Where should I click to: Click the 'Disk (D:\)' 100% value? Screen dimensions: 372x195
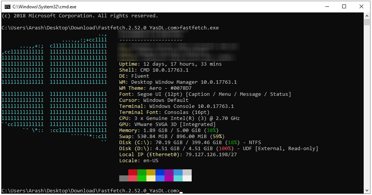click(x=224, y=149)
